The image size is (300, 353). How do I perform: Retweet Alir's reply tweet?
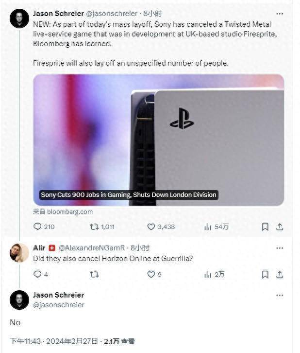95,274
